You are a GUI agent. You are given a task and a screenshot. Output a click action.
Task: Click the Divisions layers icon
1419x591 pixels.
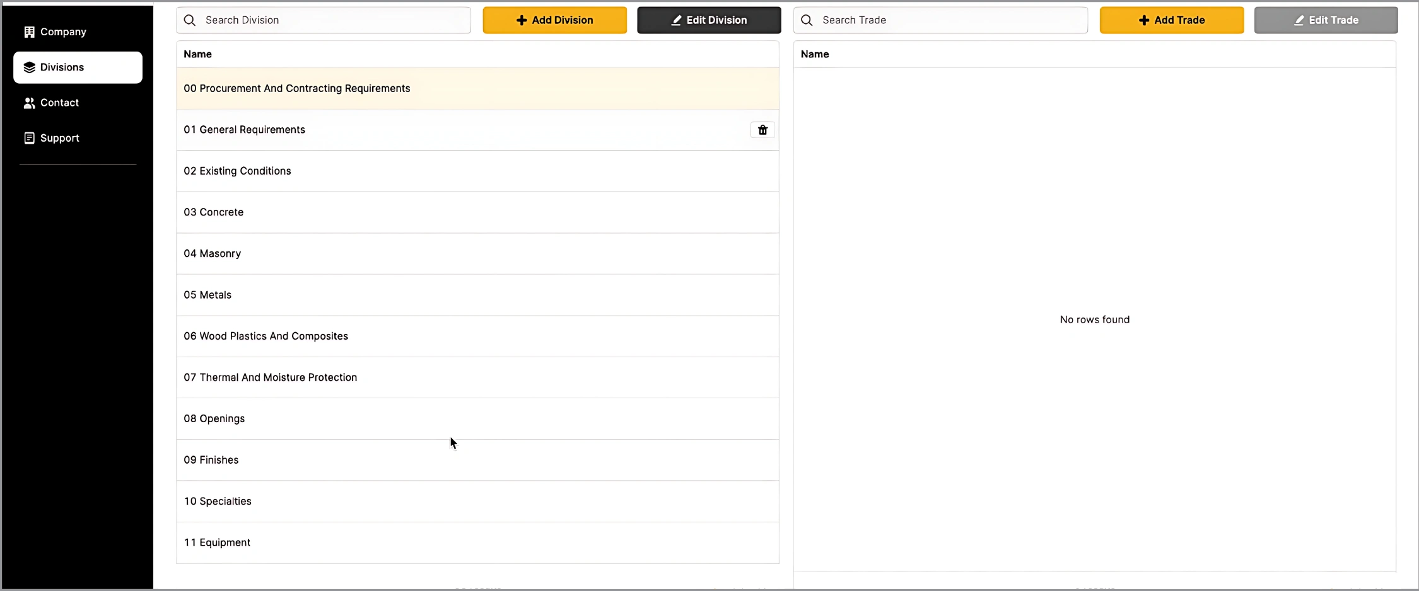click(x=29, y=67)
